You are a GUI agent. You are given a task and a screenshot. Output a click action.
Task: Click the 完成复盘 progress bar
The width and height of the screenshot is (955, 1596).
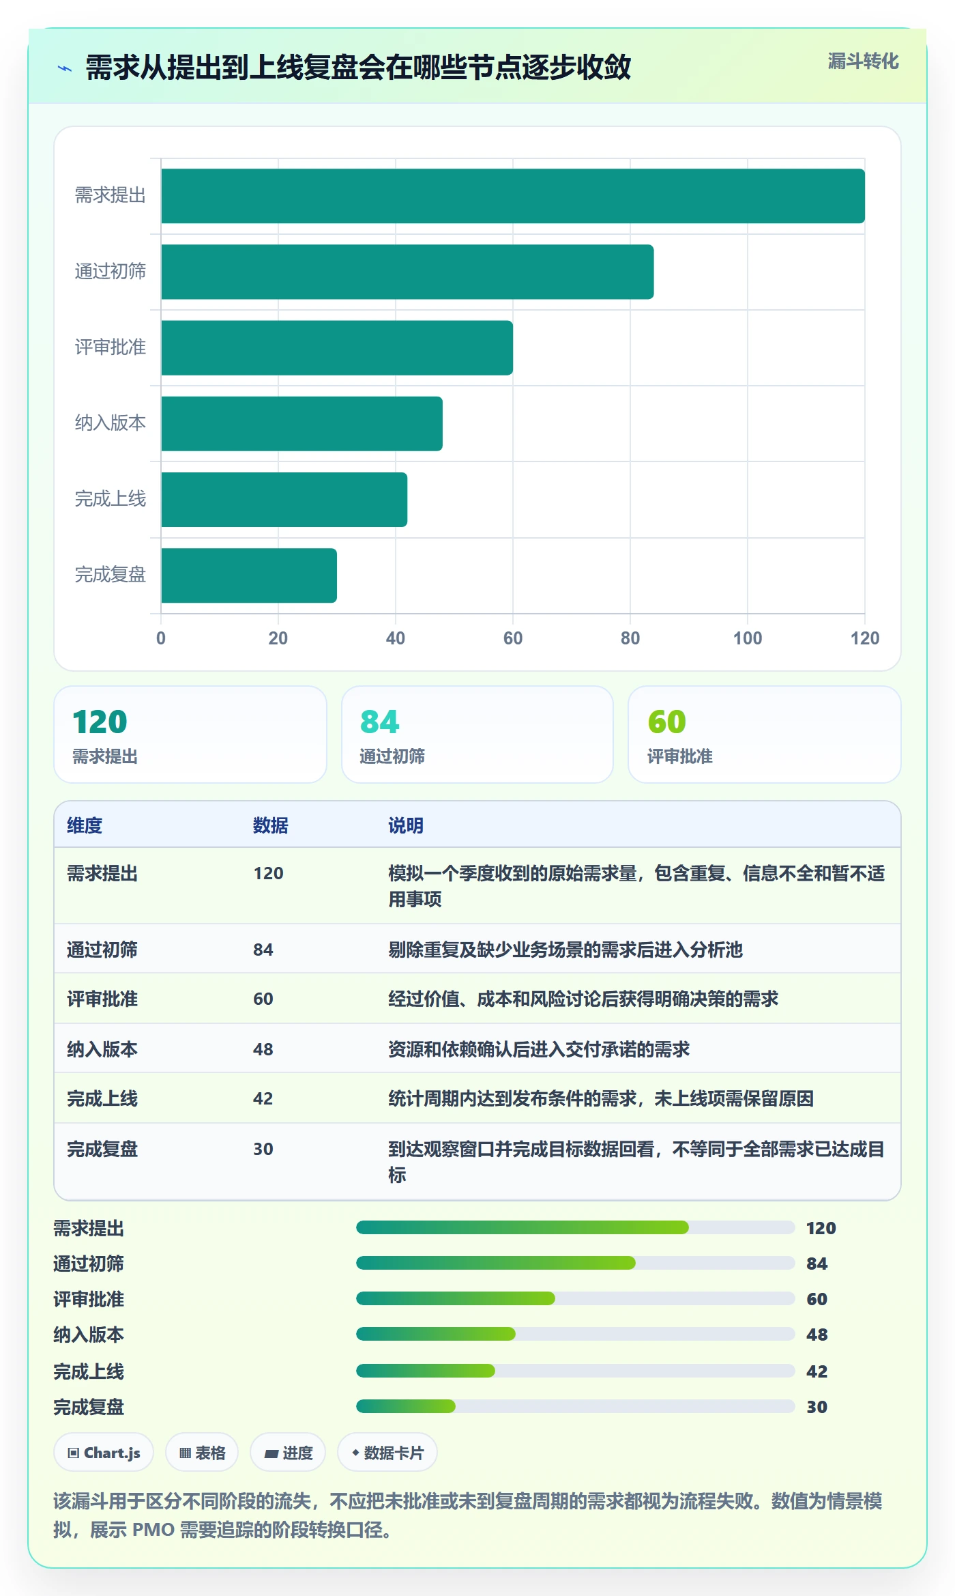click(x=576, y=1406)
